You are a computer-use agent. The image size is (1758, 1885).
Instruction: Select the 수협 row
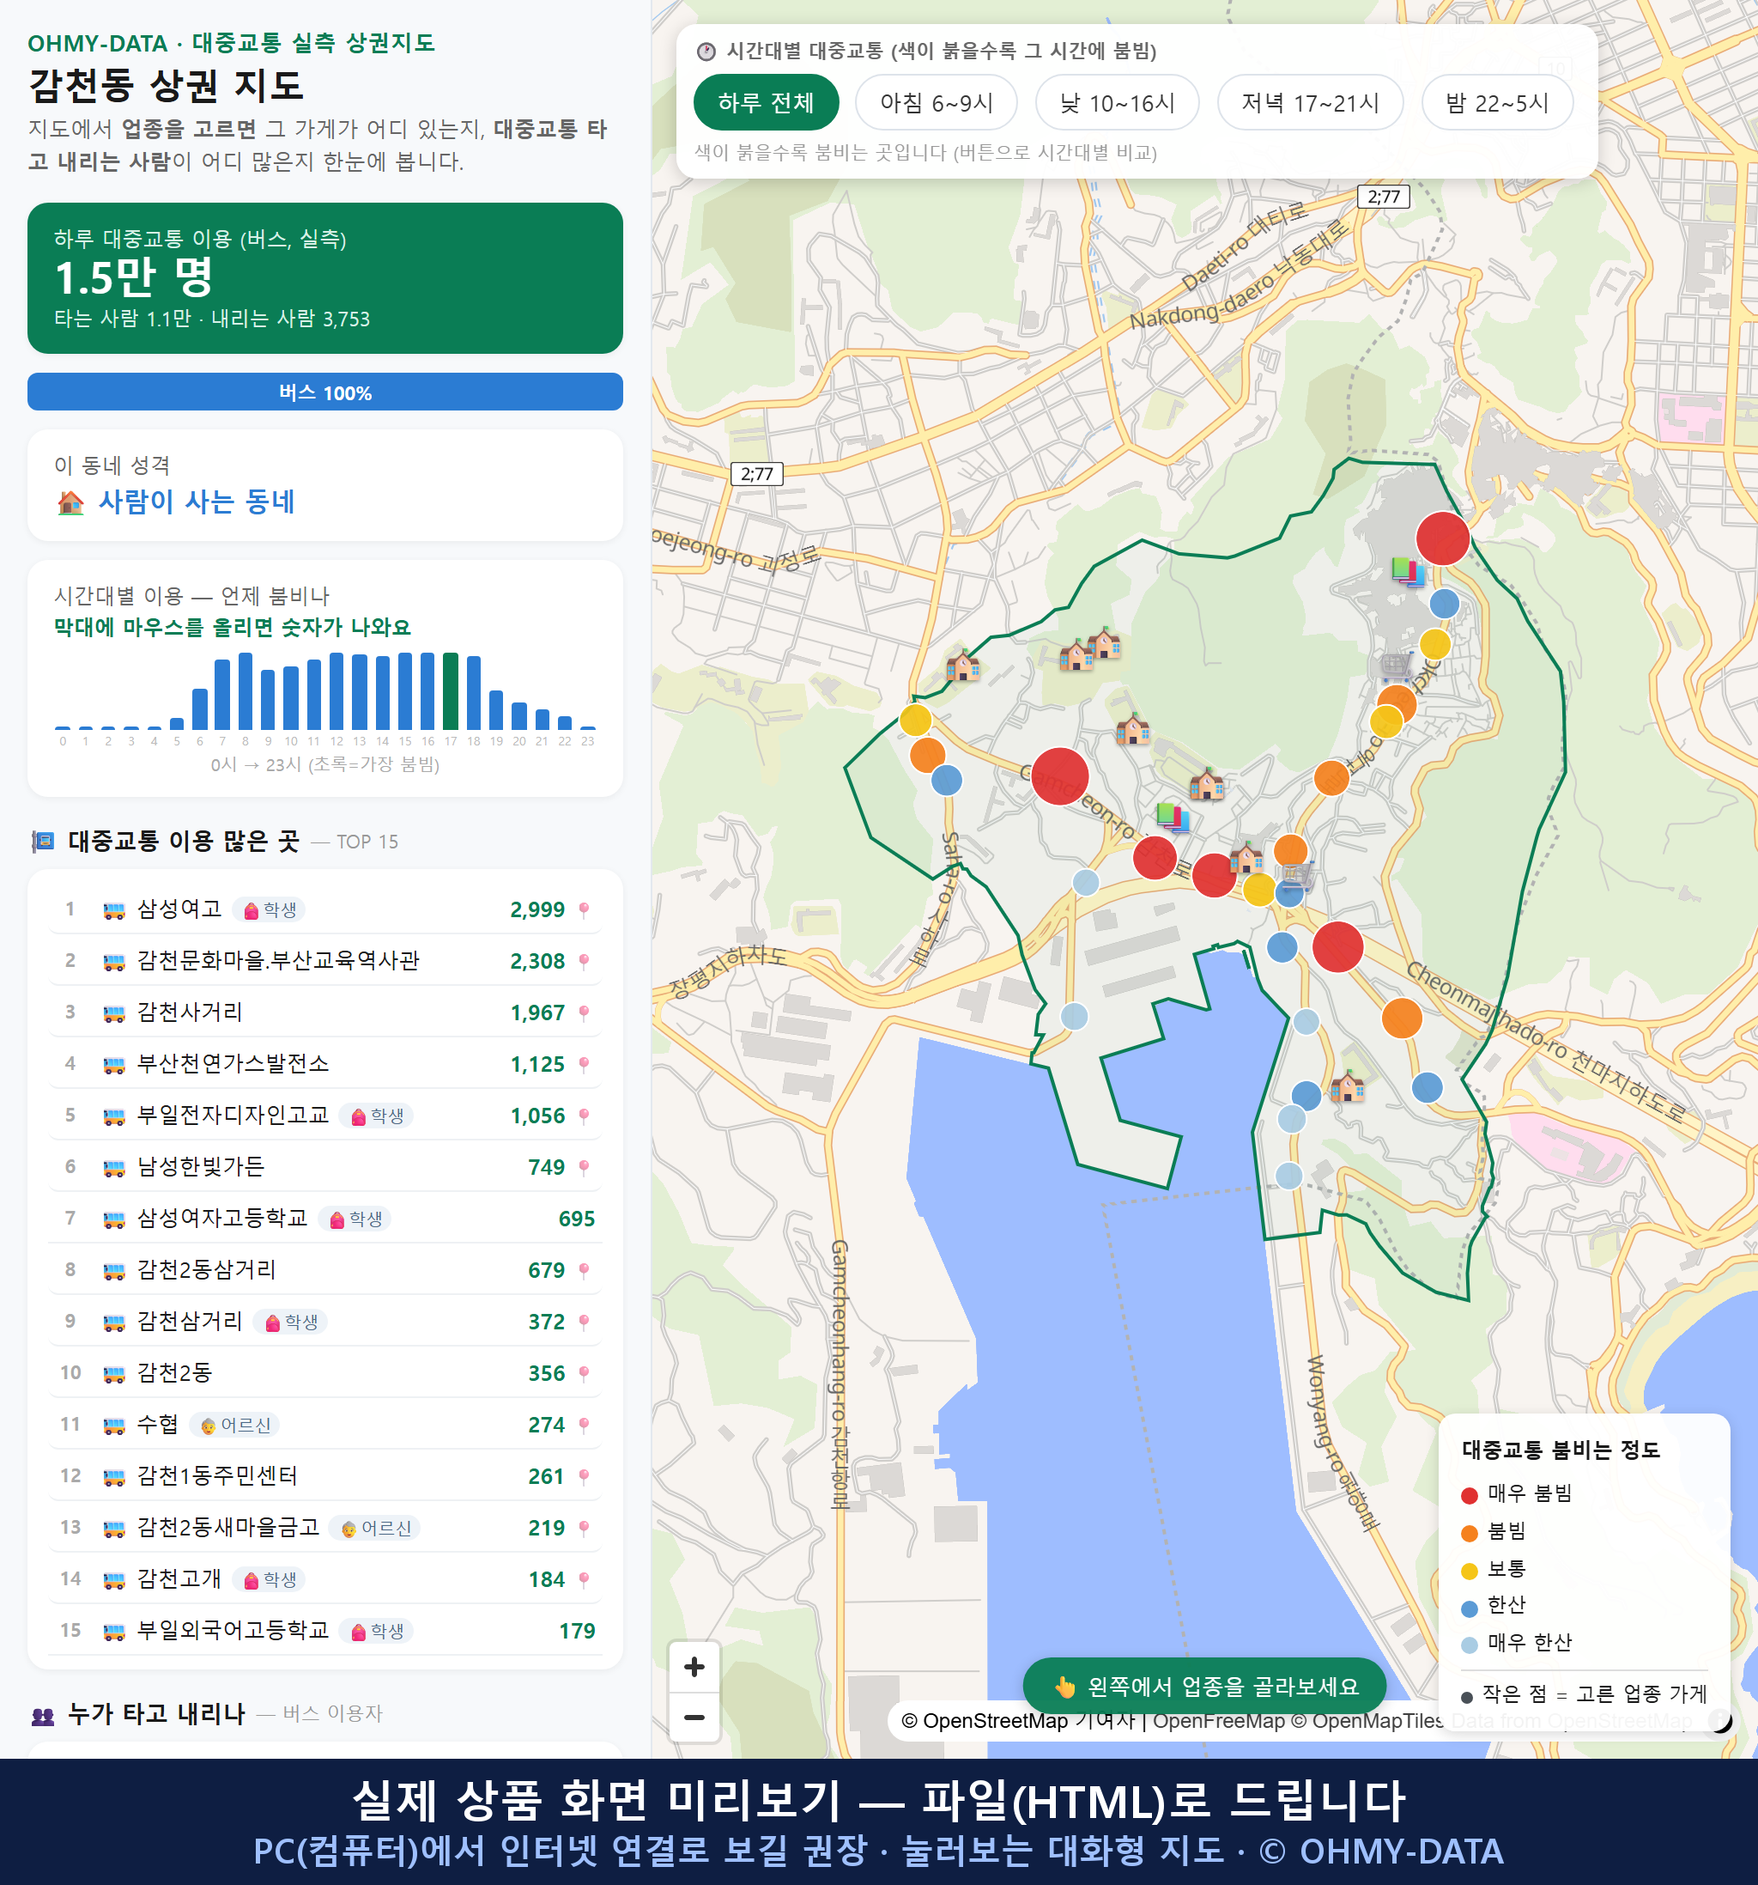point(325,1425)
